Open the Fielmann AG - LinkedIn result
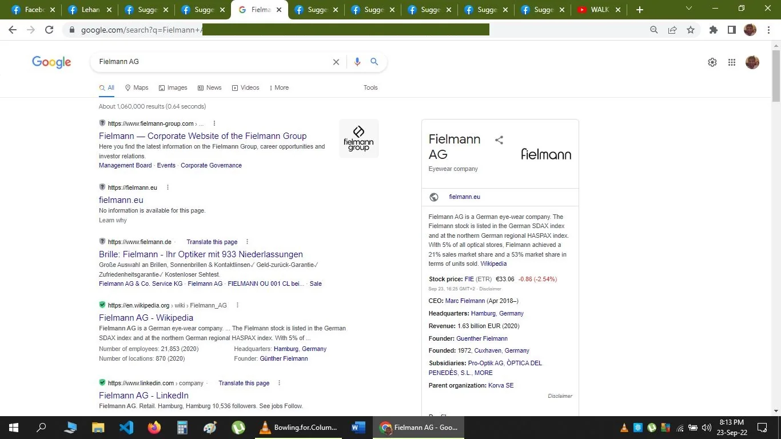The image size is (781, 439). (x=144, y=396)
